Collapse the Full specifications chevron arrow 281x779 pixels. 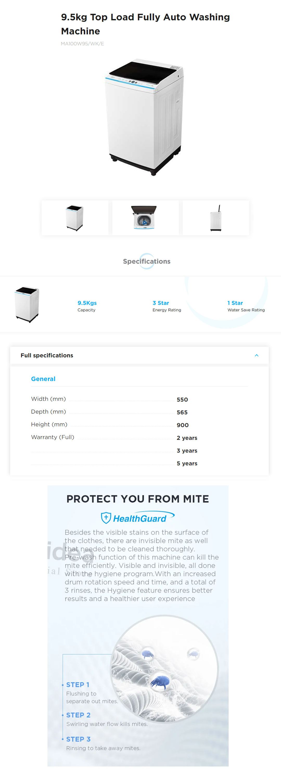257,355
